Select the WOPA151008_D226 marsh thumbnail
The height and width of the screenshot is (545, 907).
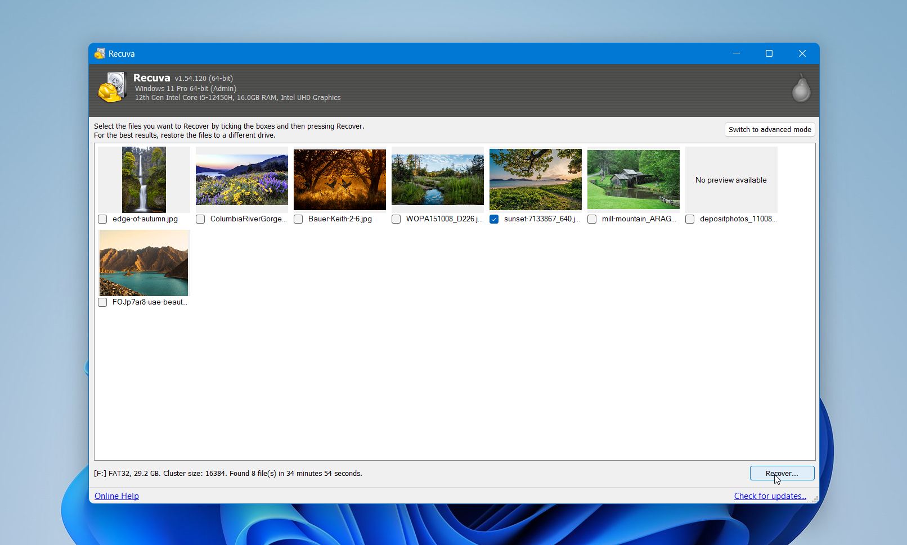point(438,180)
